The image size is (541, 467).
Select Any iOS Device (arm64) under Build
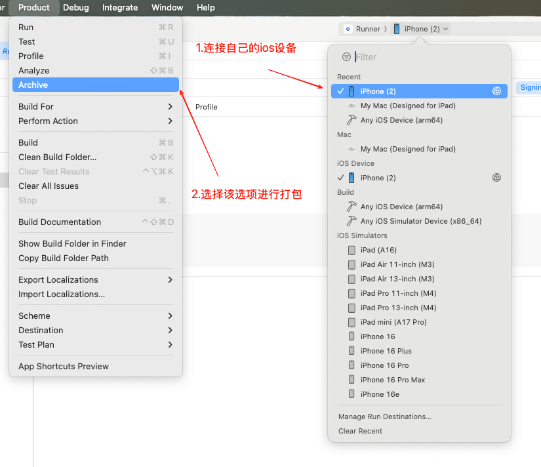point(419,207)
